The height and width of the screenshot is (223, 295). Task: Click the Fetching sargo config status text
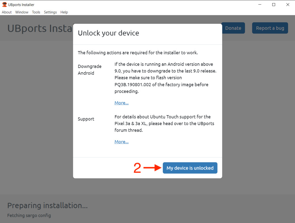tap(29, 215)
